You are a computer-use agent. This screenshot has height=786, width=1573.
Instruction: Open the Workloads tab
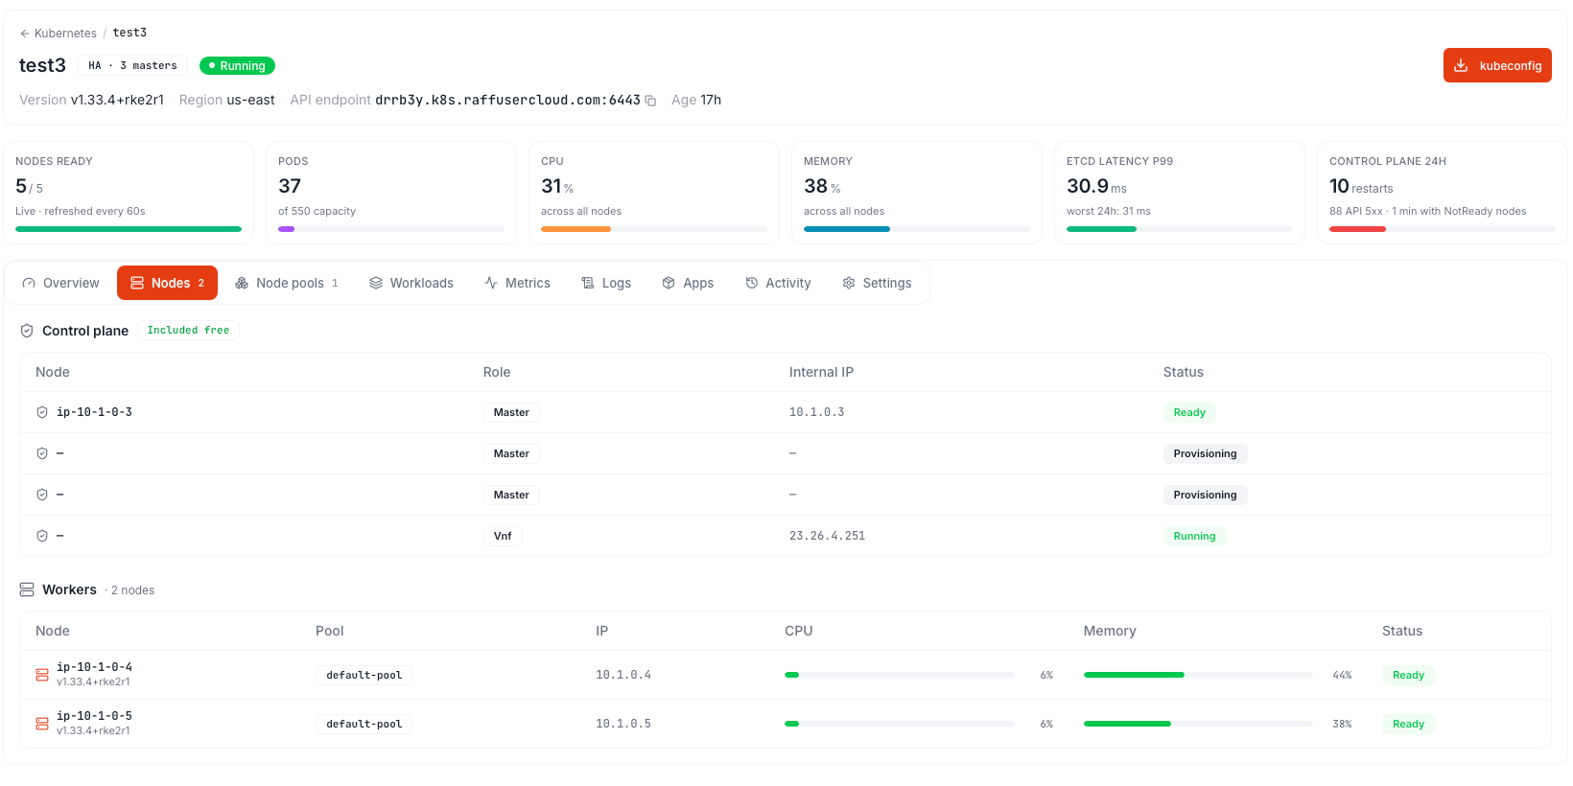coord(411,283)
